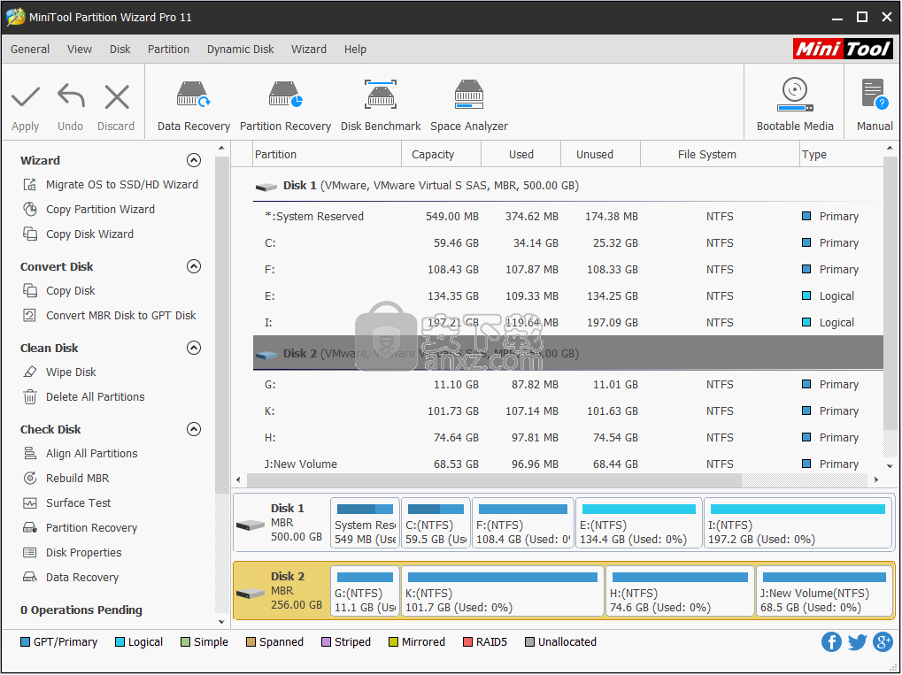Click the sidebar Partition Recovery icon
The height and width of the screenshot is (675, 902).
pyautogui.click(x=30, y=528)
